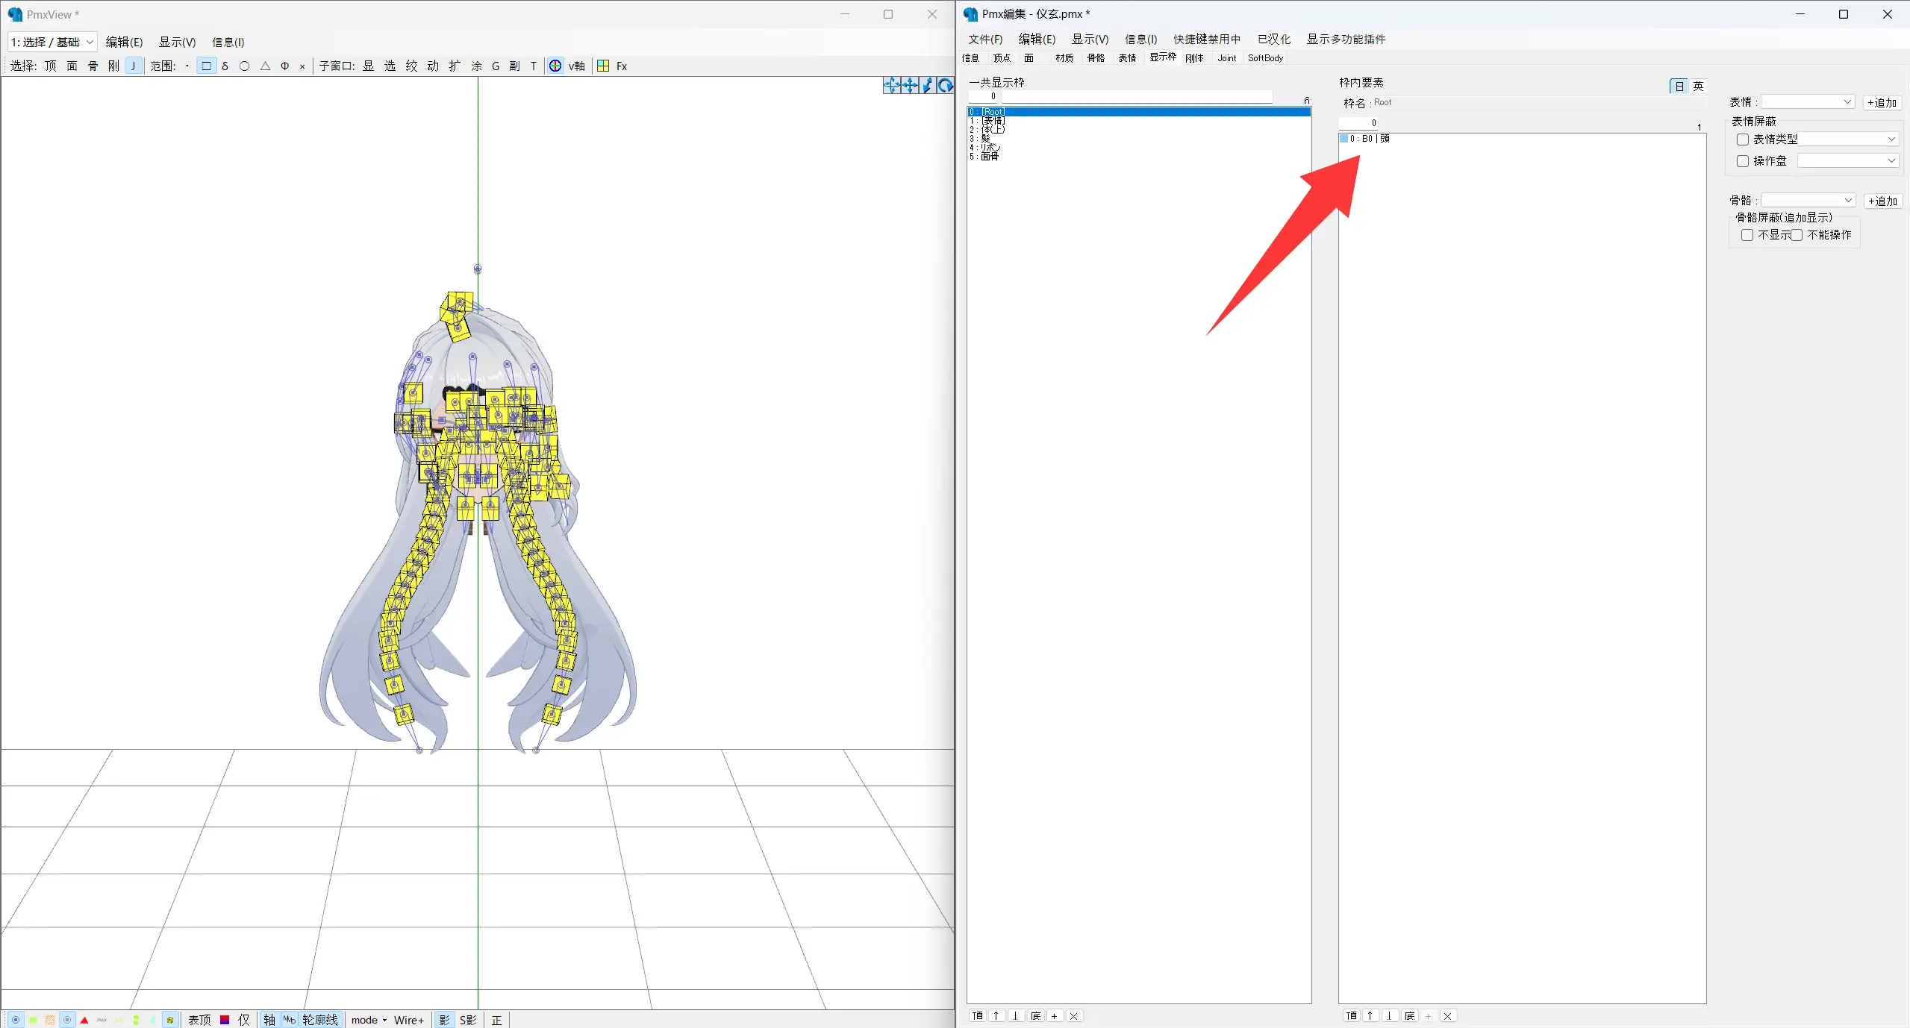The width and height of the screenshot is (1910, 1028).
Task: Check the 操作盘 checkbox
Action: (1743, 161)
